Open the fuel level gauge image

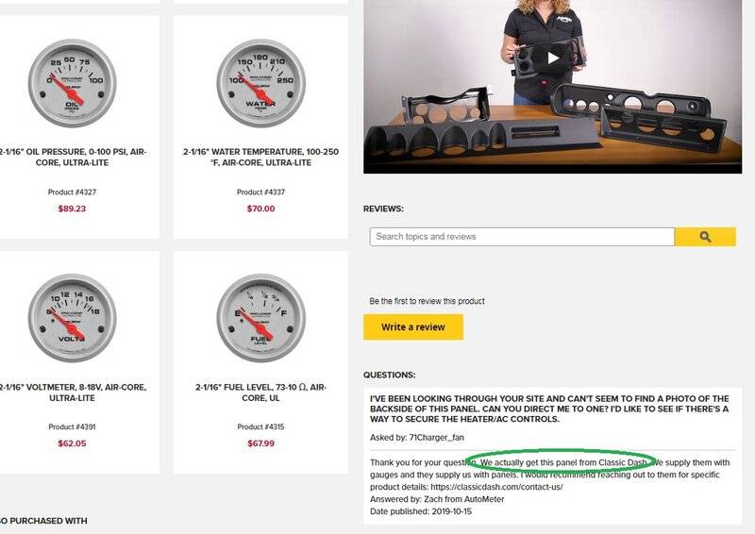[261, 318]
